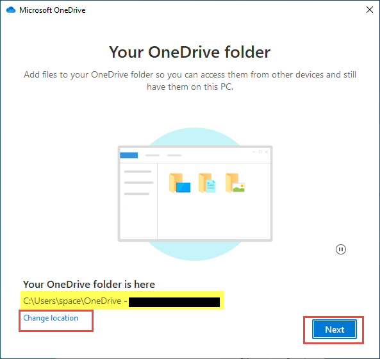The height and width of the screenshot is (359, 380).
Task: Click the documents folder icon in illustration
Action: click(207, 183)
